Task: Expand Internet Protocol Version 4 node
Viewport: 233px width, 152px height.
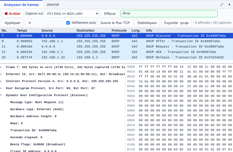Action: point(1,81)
